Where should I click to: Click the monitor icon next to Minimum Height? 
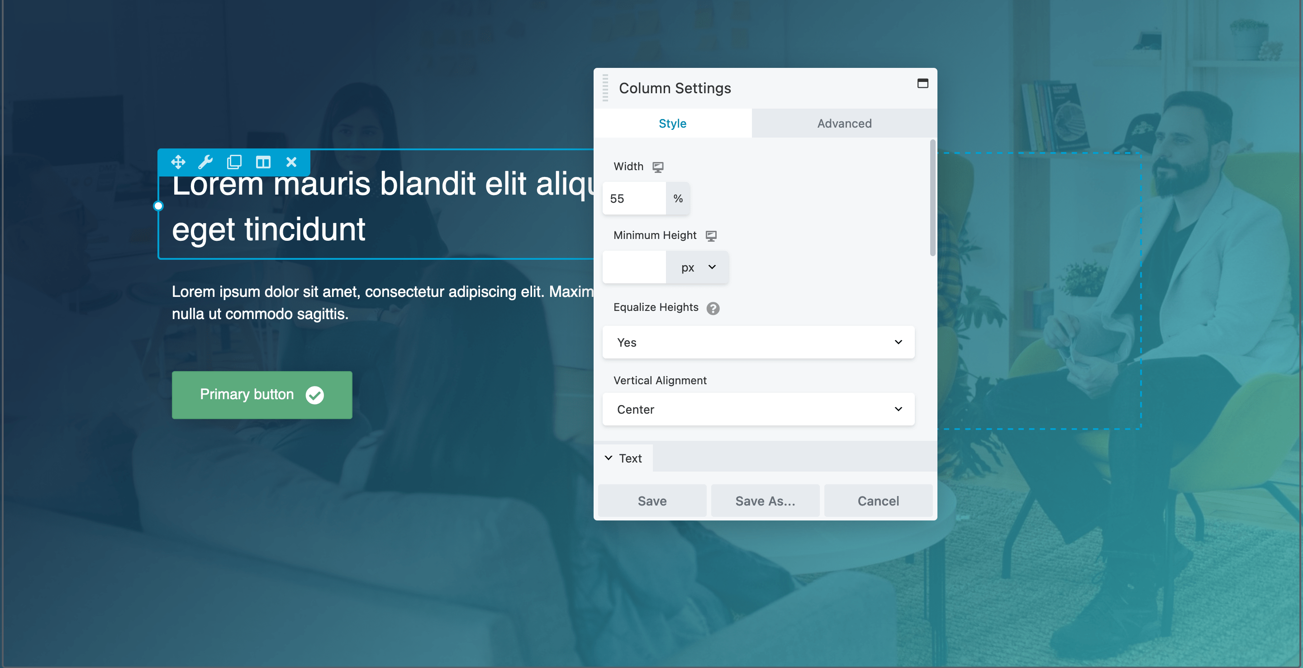coord(710,234)
